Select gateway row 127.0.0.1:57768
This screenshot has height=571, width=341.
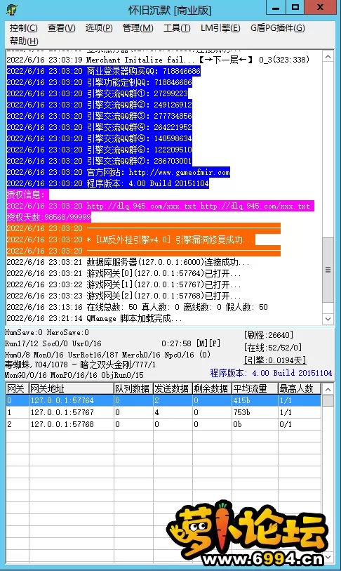click(163, 425)
